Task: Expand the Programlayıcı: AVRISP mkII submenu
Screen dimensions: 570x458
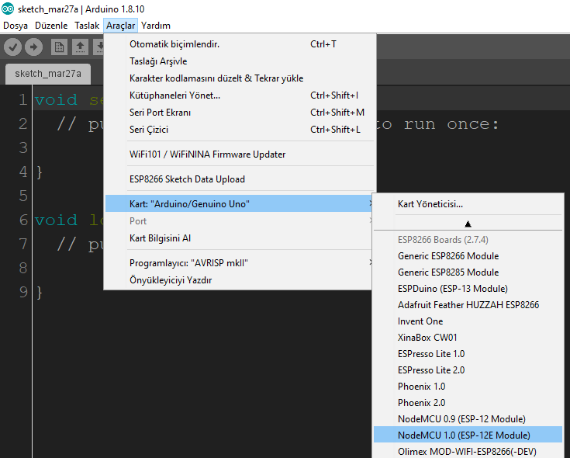Action: (x=240, y=263)
